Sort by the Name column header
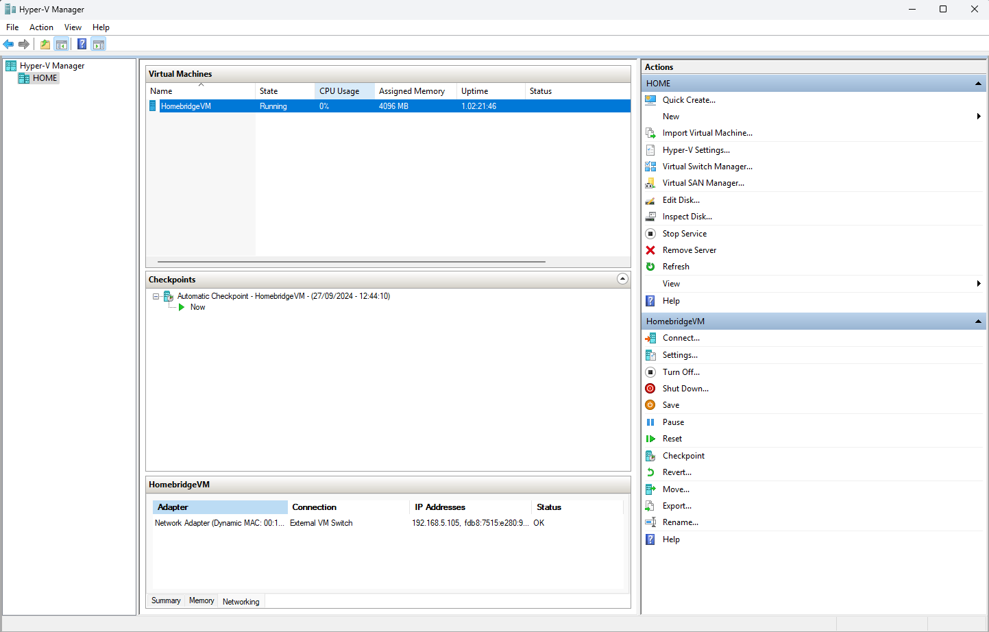The image size is (989, 632). click(x=201, y=91)
